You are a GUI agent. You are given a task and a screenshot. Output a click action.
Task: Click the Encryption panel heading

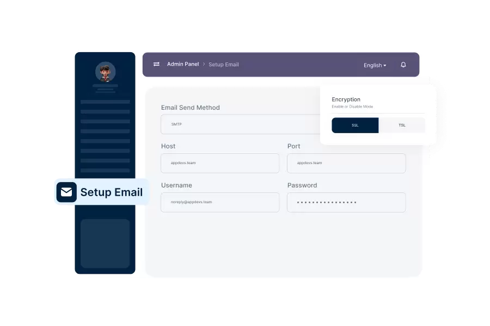pyautogui.click(x=346, y=99)
